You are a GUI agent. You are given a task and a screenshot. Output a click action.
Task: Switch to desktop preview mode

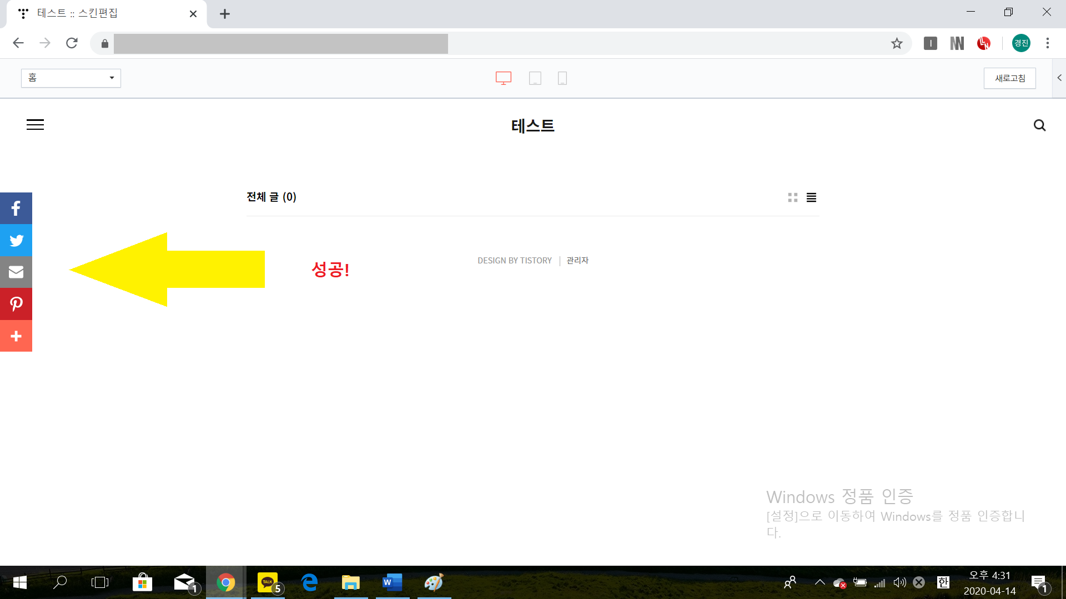click(x=504, y=78)
